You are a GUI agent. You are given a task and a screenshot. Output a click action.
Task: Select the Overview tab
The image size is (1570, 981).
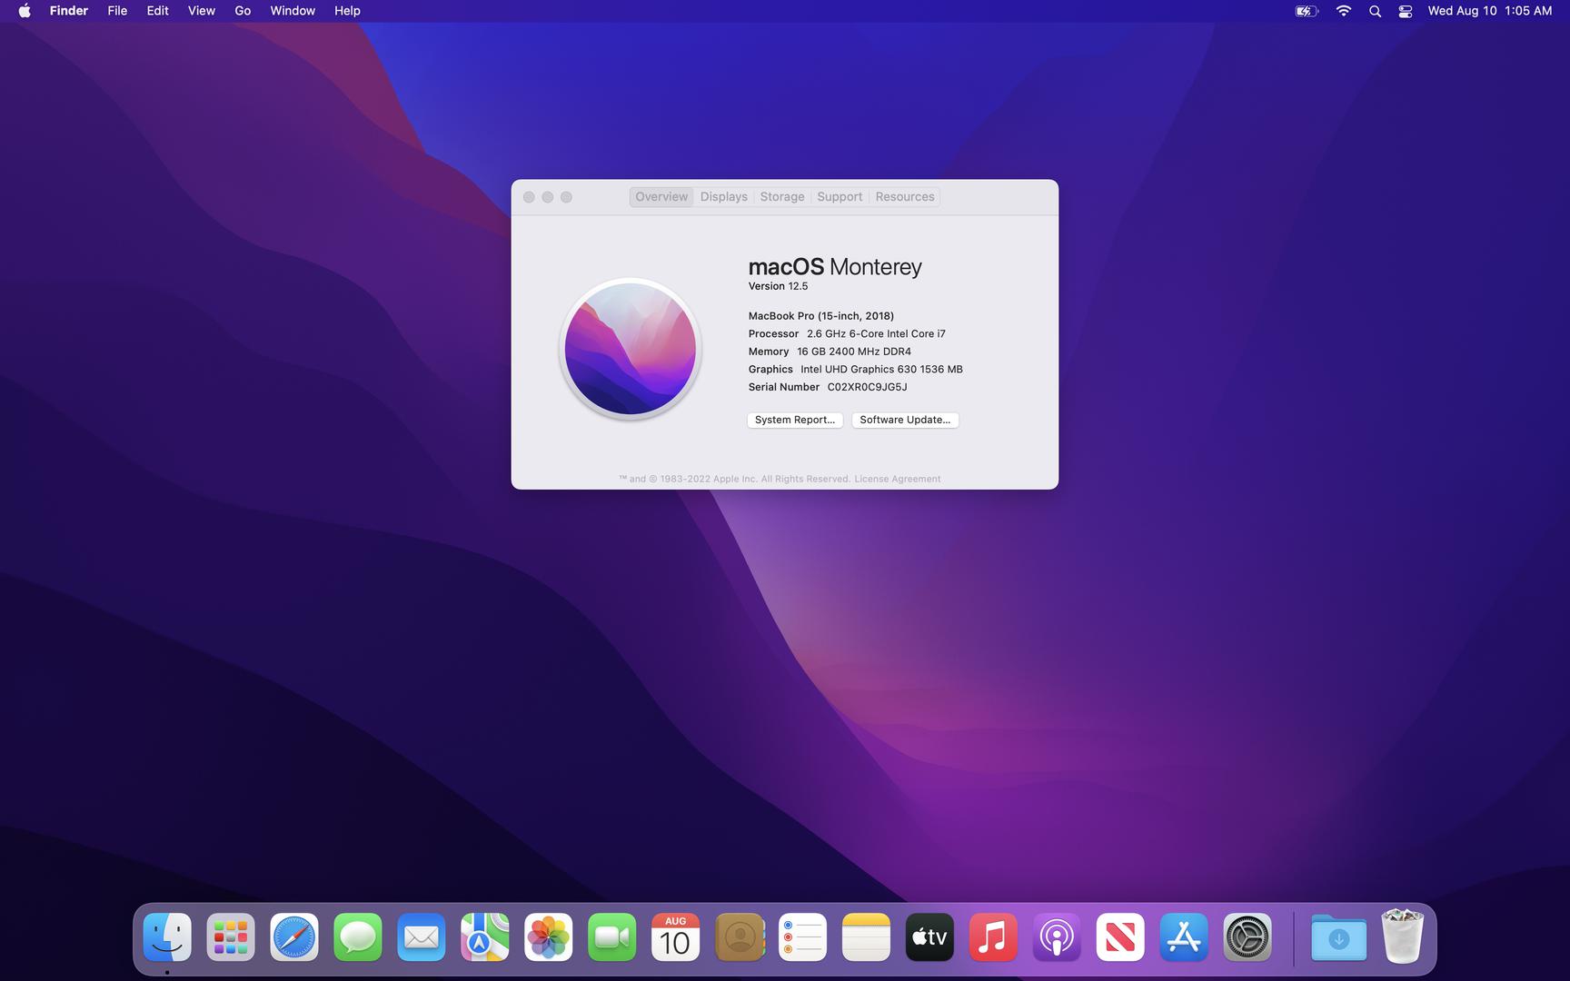661,197
